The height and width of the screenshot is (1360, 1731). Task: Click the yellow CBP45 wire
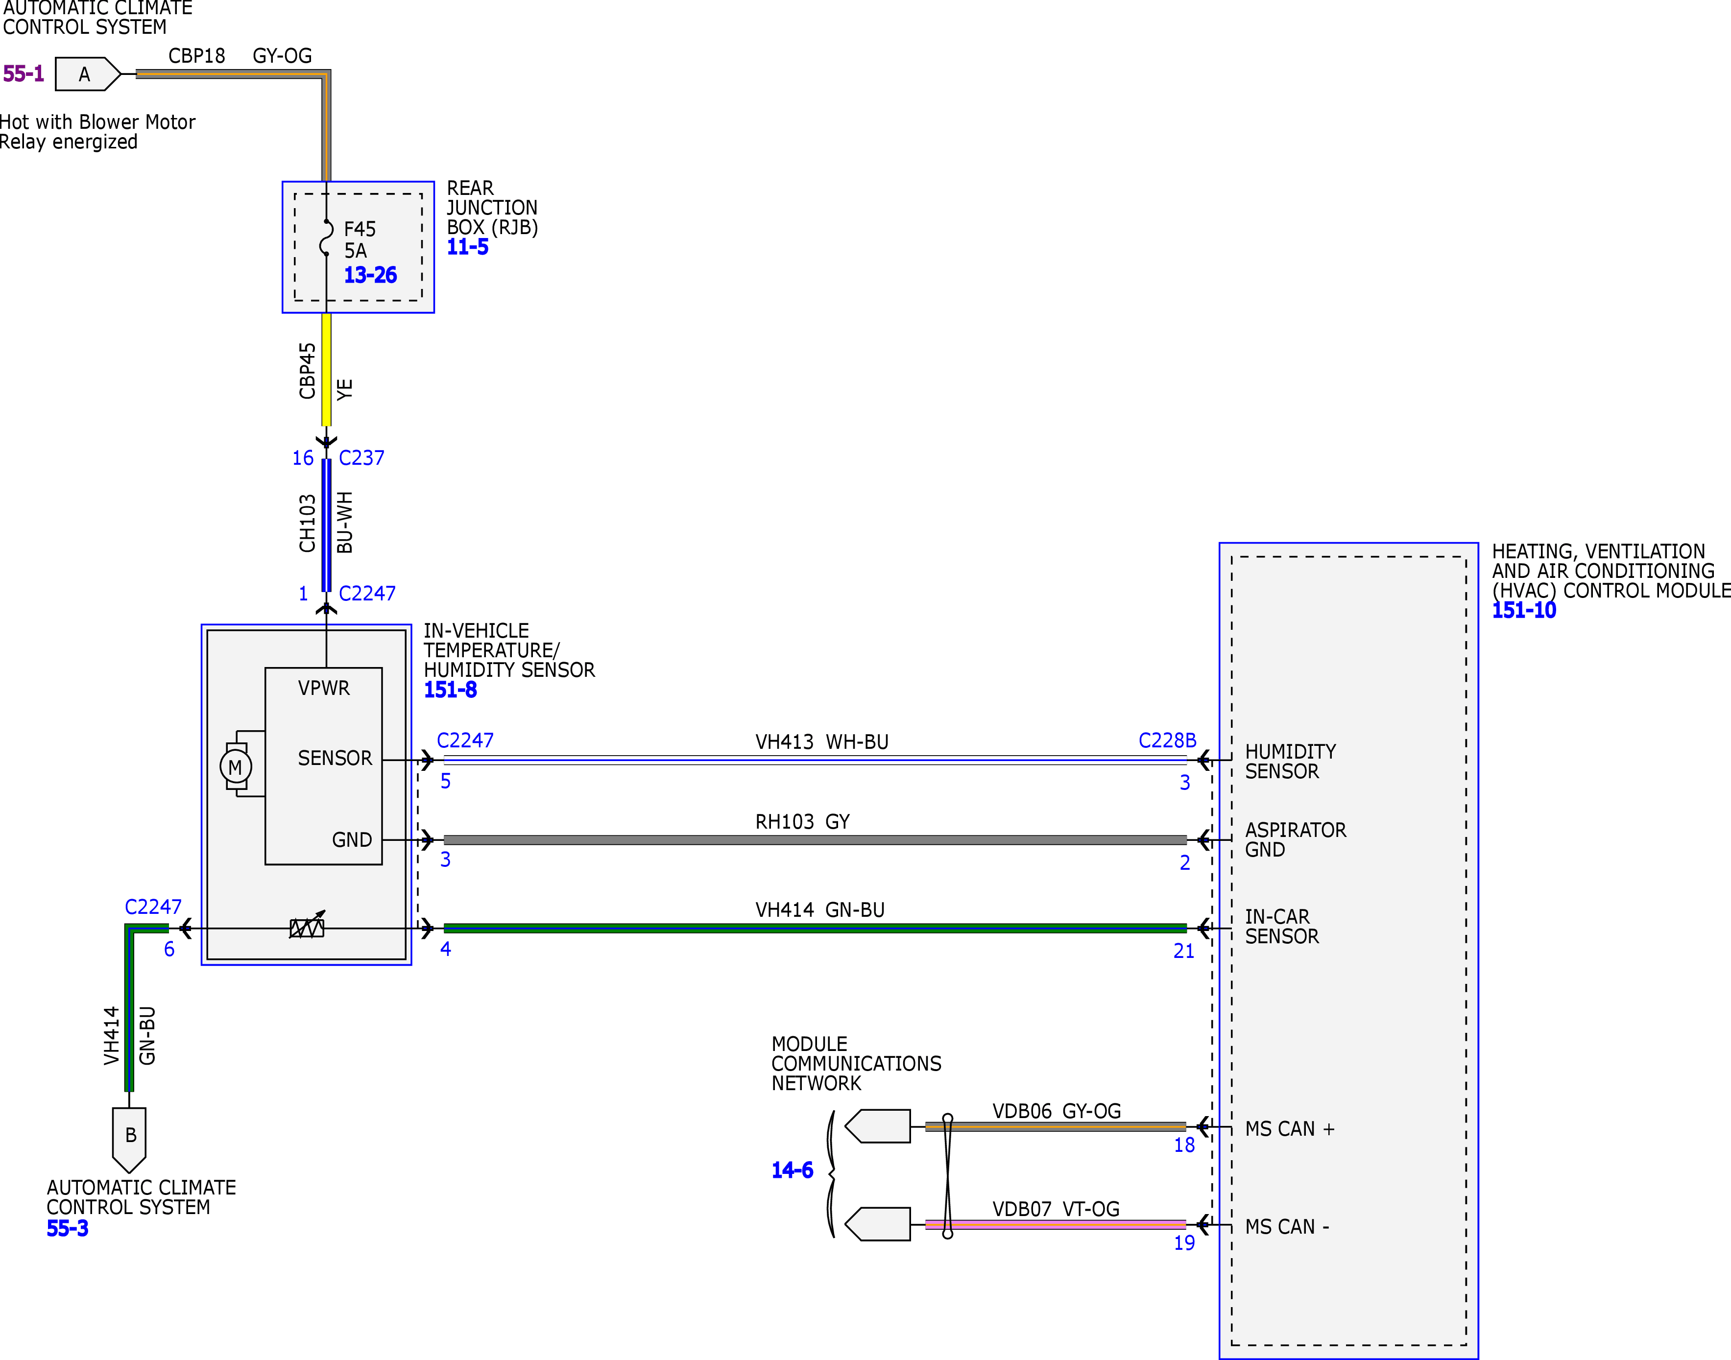tap(326, 369)
